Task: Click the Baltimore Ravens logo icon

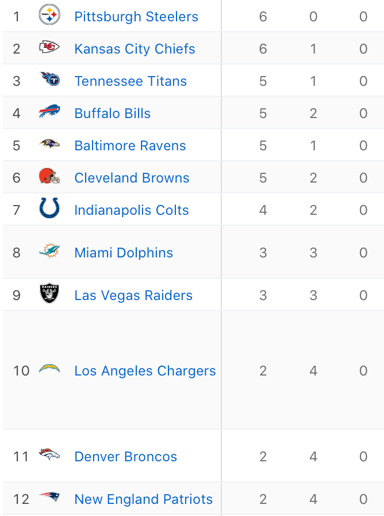Action: click(49, 144)
